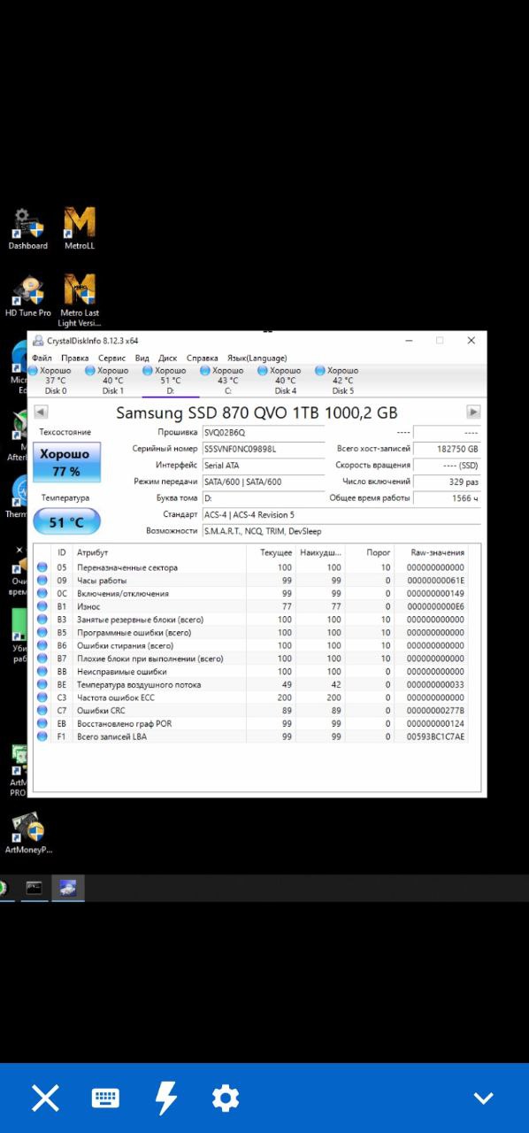This screenshot has width=529, height=1133.
Task: Click CrystalDiskInfo title bar app icon
Action: (37, 341)
